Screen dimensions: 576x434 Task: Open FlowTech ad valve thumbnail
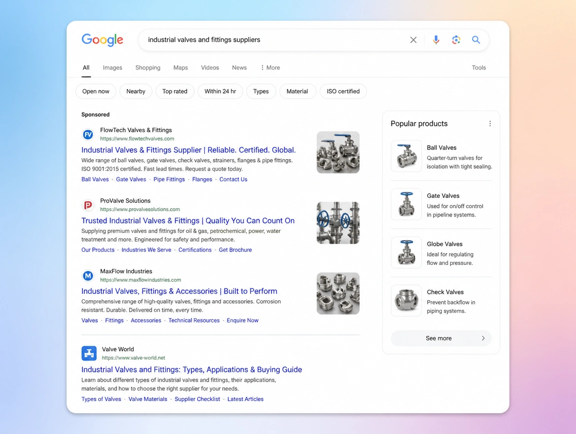click(x=338, y=152)
